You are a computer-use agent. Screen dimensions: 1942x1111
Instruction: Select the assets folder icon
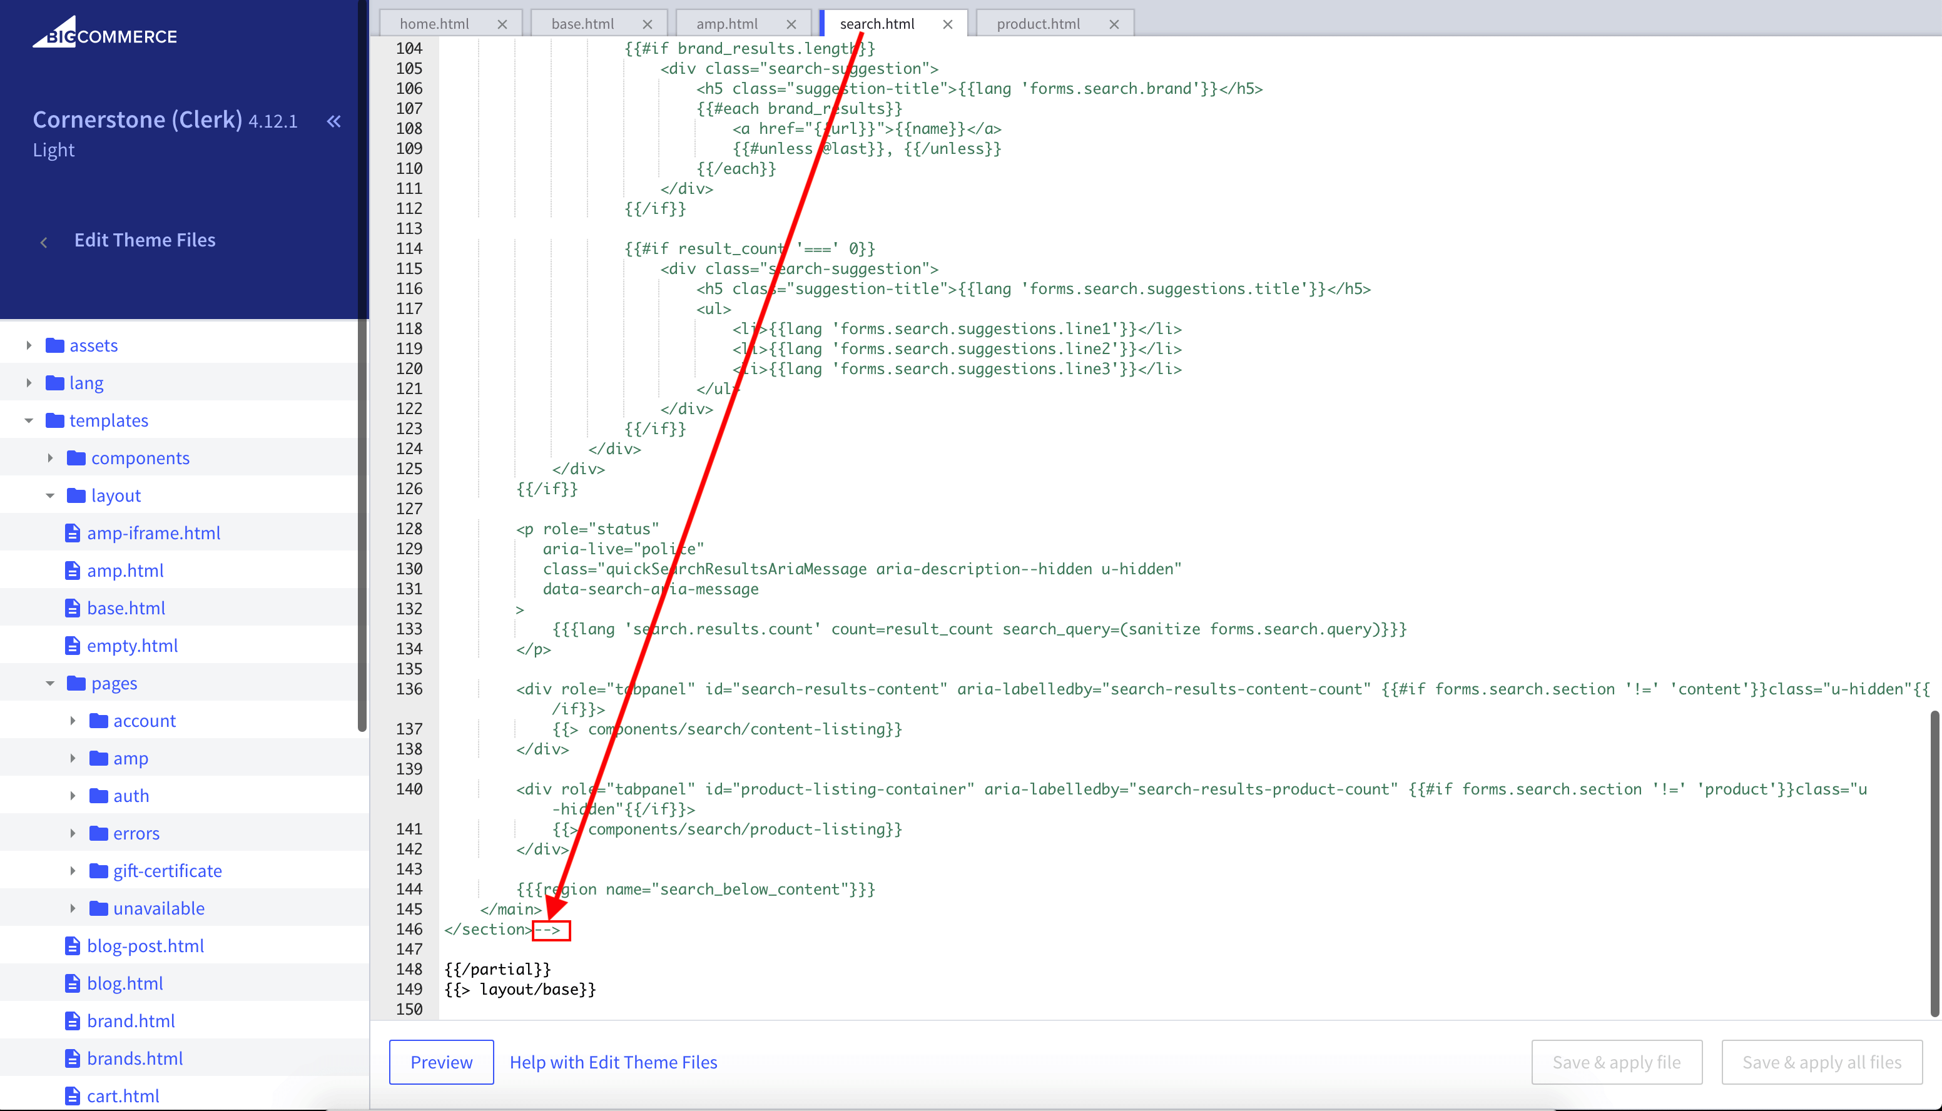54,345
